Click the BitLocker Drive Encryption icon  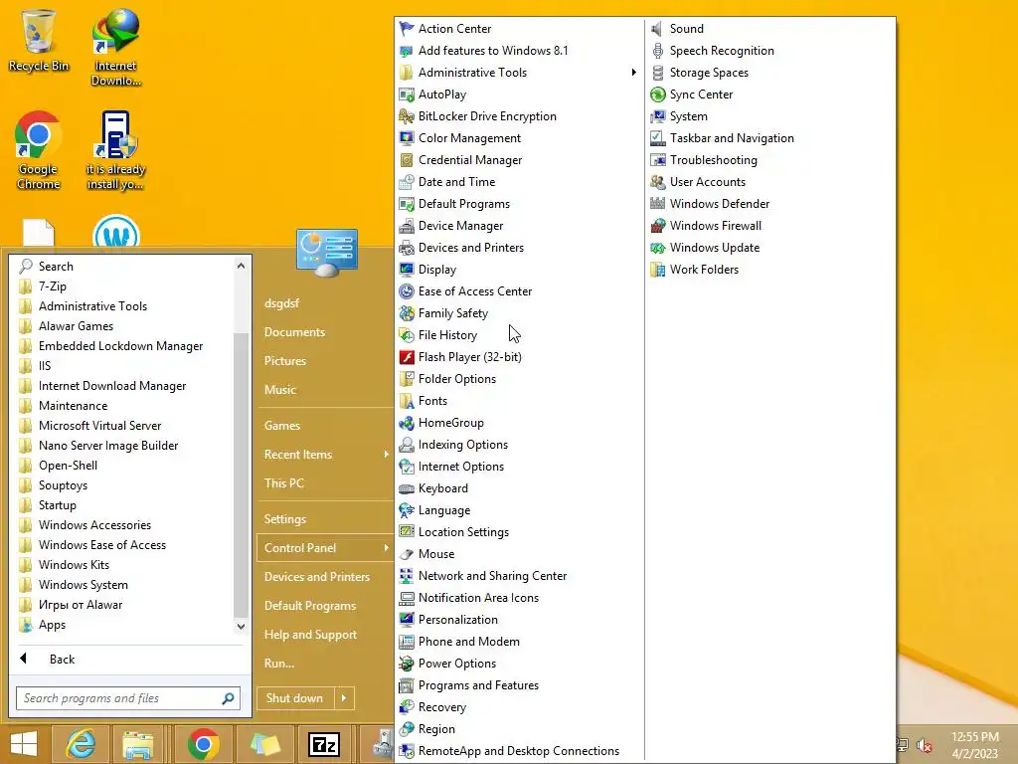(407, 116)
